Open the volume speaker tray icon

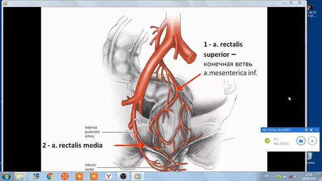coord(296,176)
